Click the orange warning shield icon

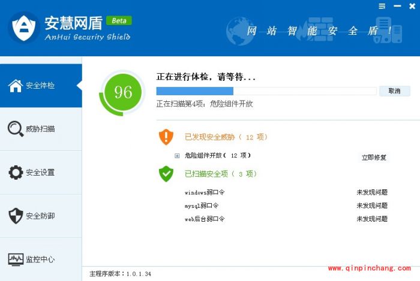pyautogui.click(x=166, y=137)
